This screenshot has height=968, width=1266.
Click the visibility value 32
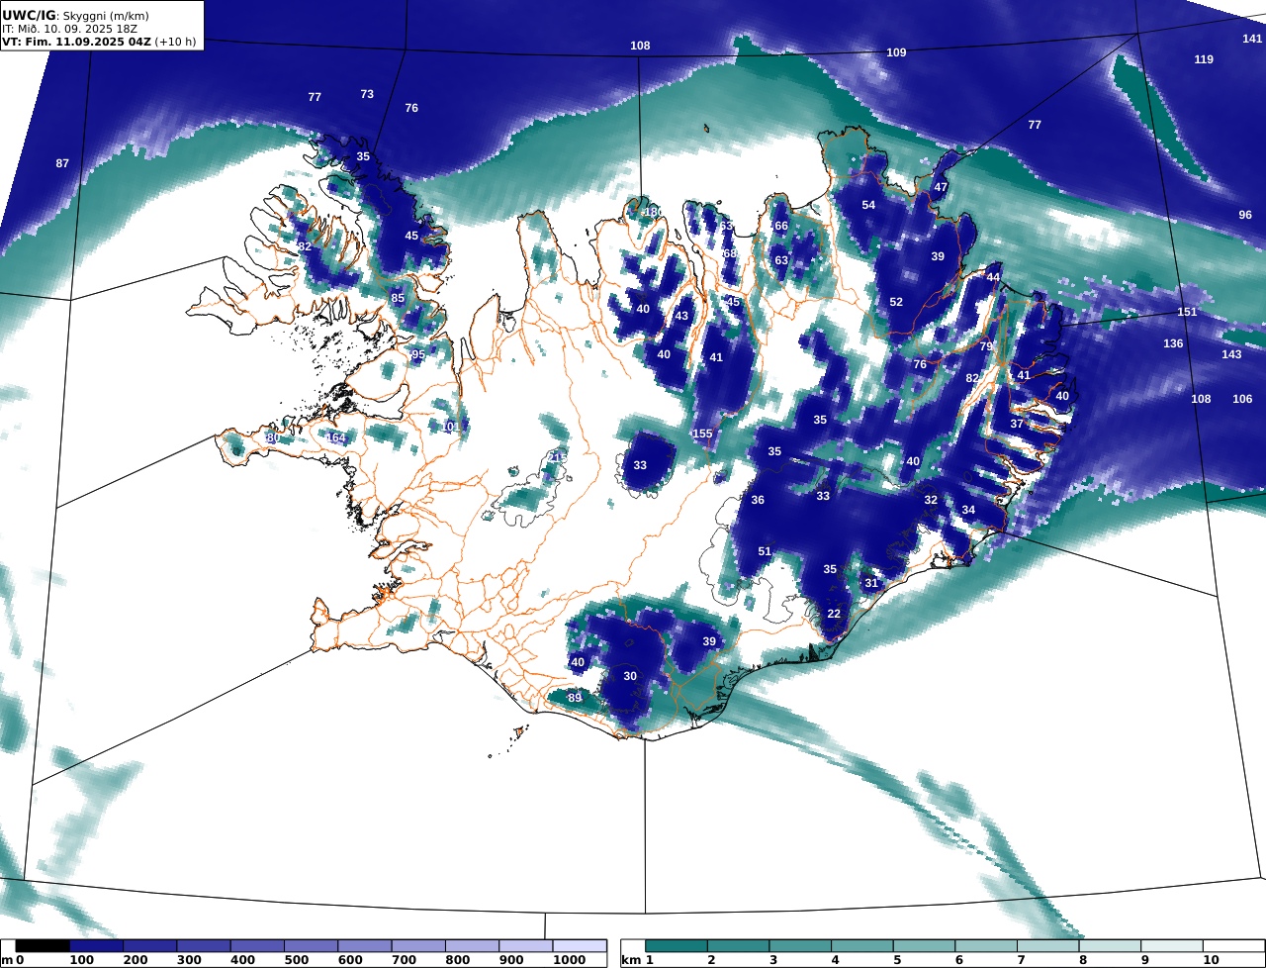[x=931, y=500]
